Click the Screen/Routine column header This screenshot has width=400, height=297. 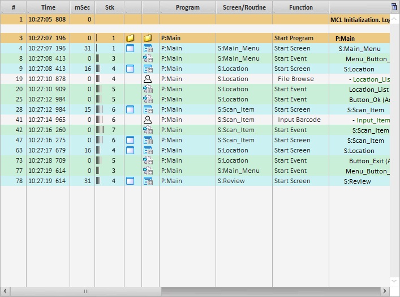click(244, 7)
